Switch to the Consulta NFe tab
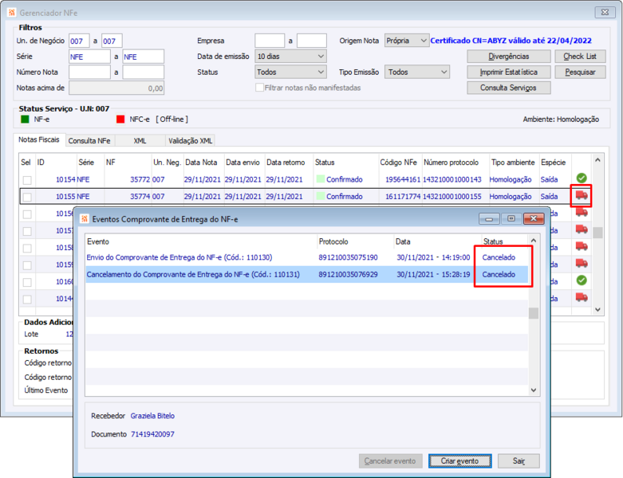Image resolution: width=623 pixels, height=478 pixels. tap(89, 141)
